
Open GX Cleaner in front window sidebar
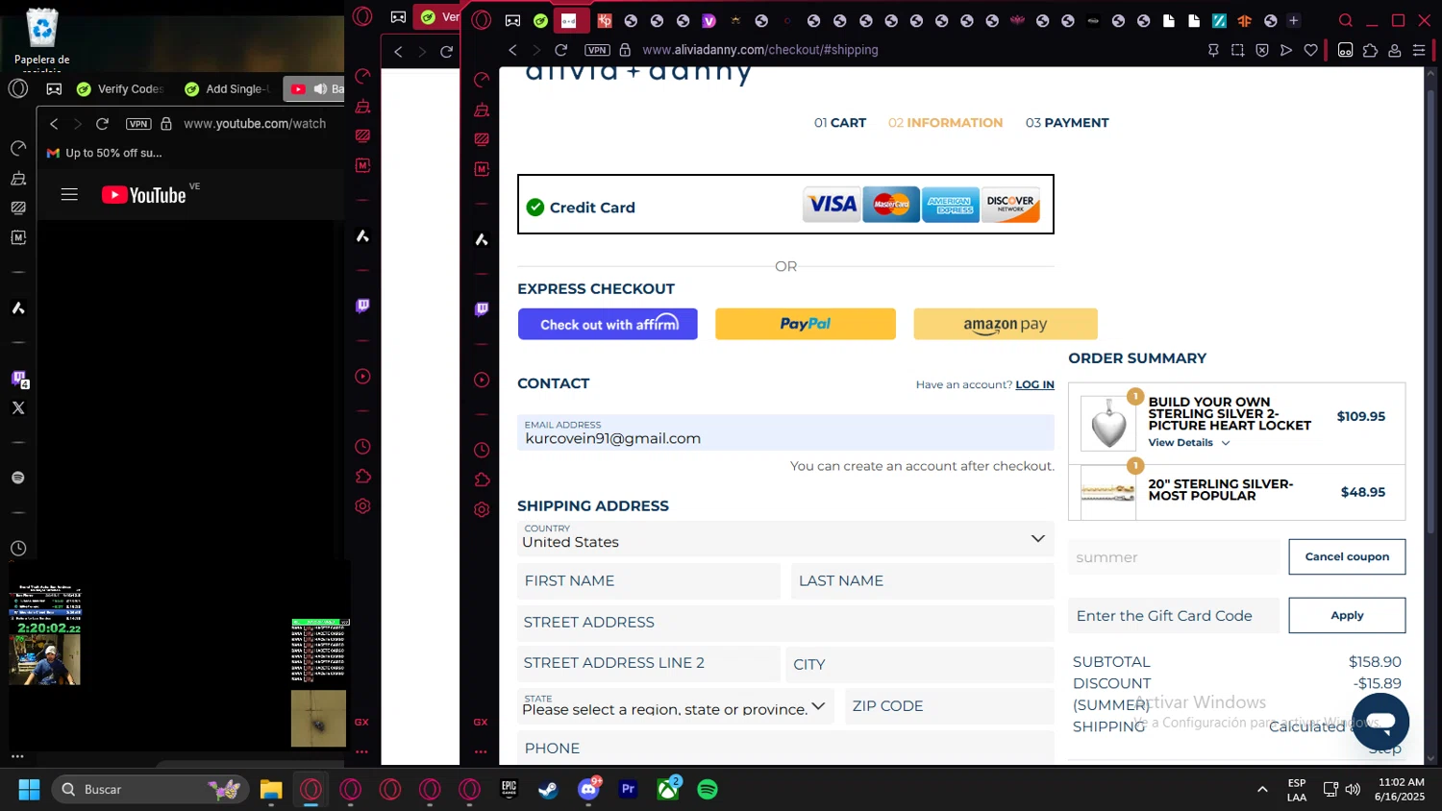482,110
